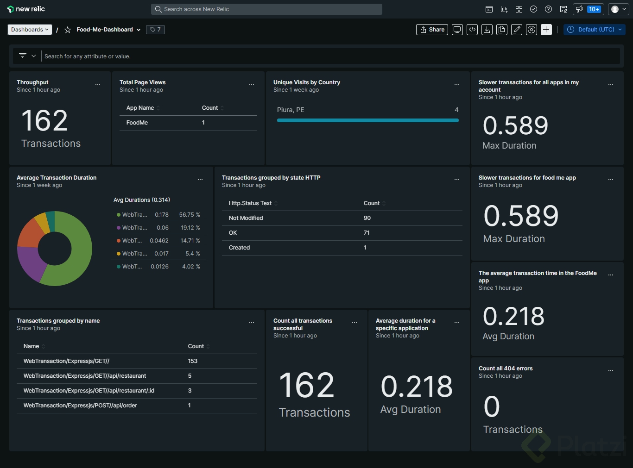Open the query console icon in top bar
The width and height of the screenshot is (633, 468).
pos(489,9)
